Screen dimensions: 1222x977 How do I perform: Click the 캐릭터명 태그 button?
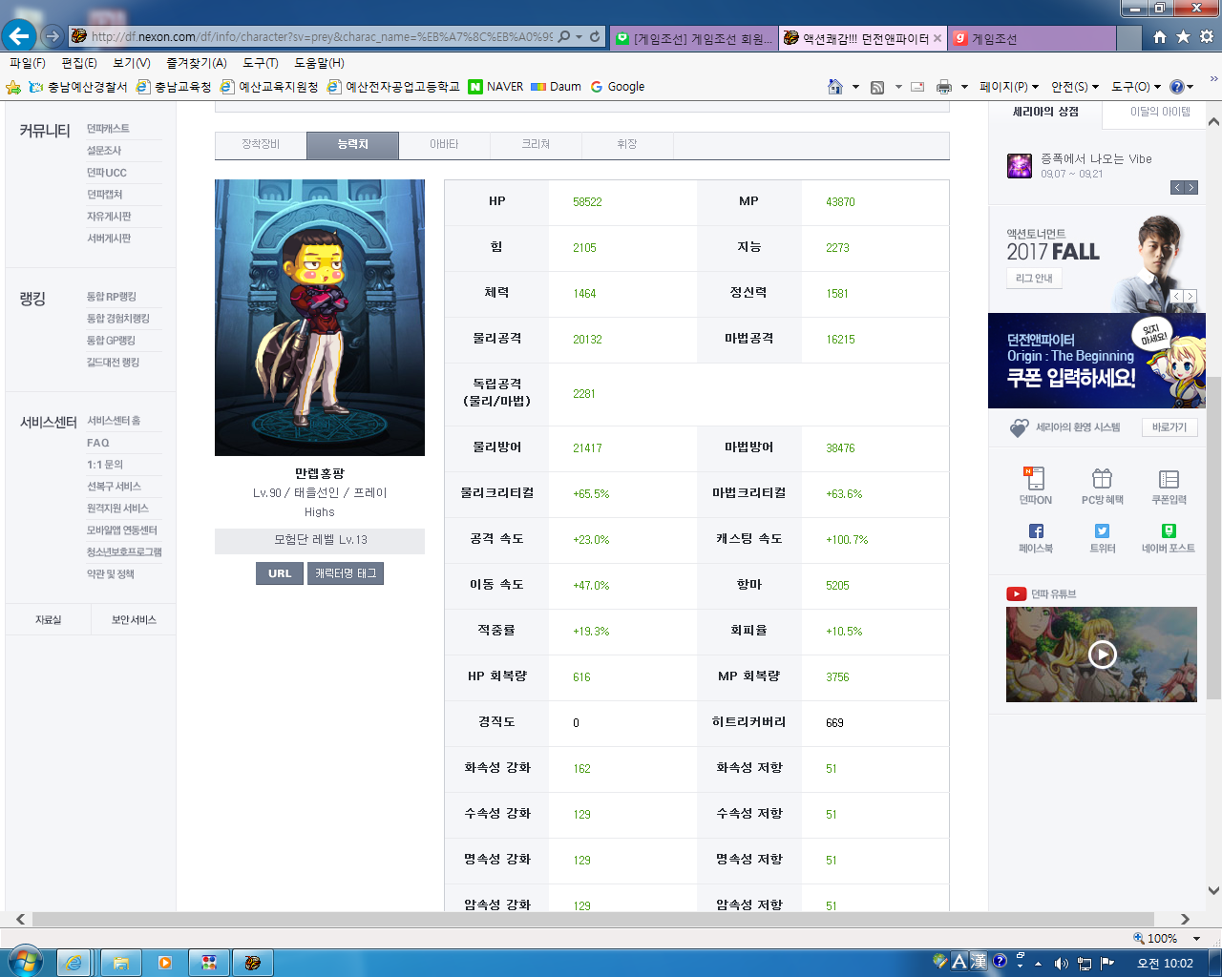tap(346, 573)
